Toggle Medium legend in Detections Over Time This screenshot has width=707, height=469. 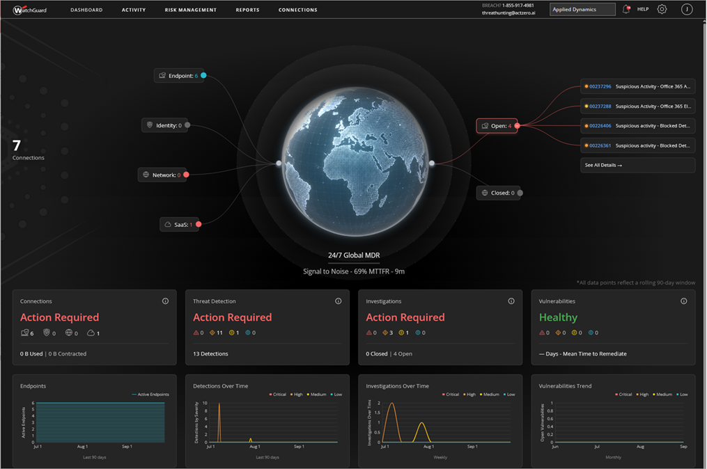tap(316, 395)
